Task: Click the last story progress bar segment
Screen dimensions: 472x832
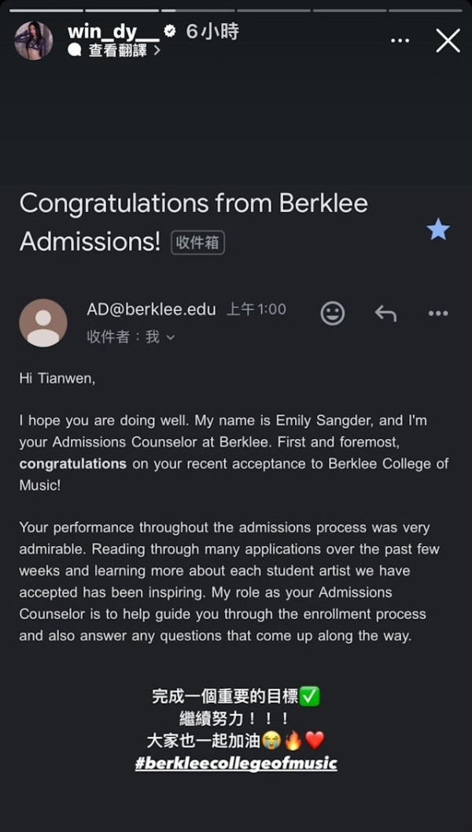Action: pos(426,10)
